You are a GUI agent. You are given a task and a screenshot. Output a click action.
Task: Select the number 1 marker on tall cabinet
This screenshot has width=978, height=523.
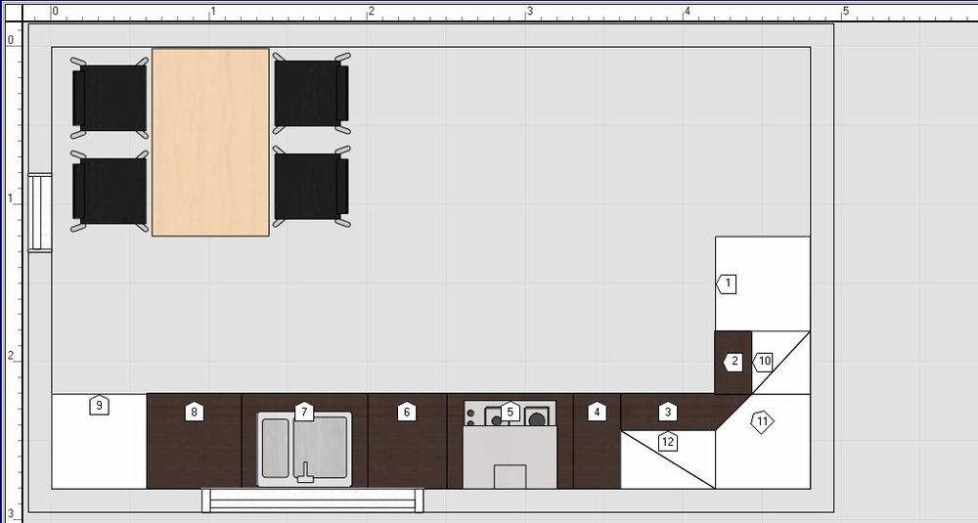click(727, 284)
